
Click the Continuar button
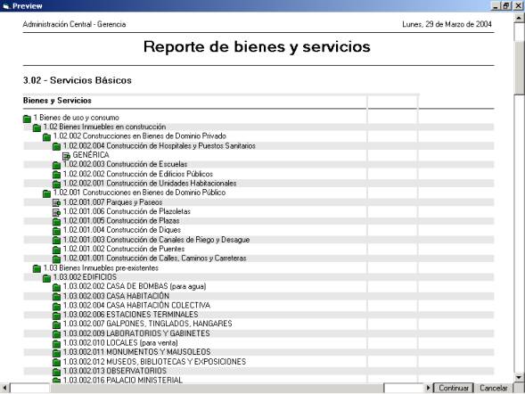tap(454, 388)
